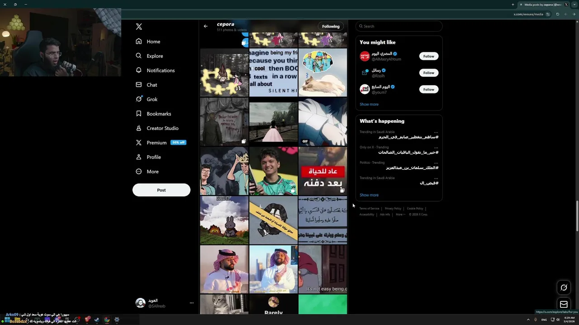Click the Profile person icon
This screenshot has height=325, width=579.
pos(139,157)
